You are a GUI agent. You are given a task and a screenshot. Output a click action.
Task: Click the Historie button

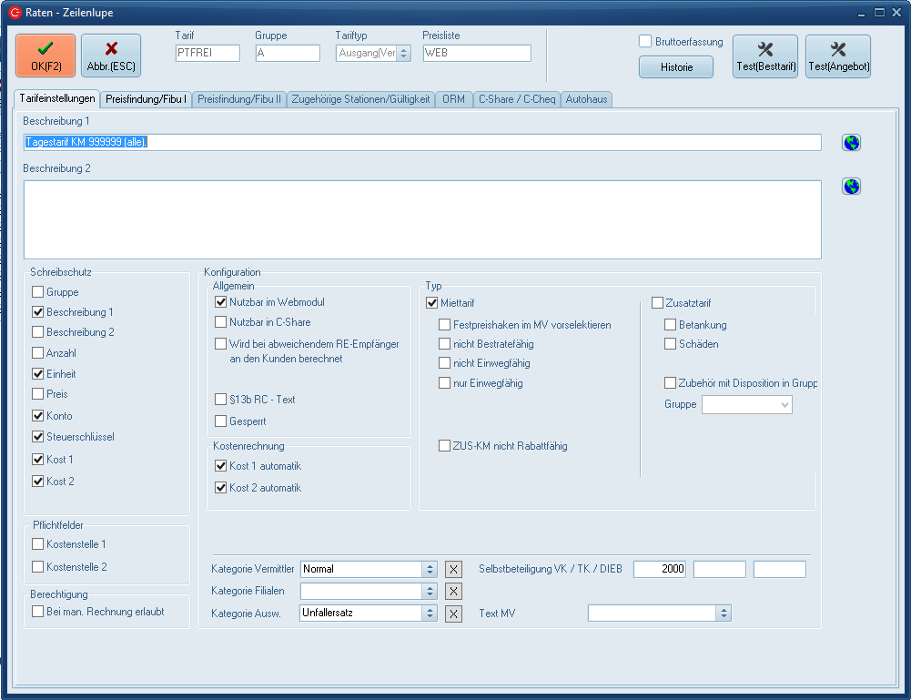(676, 67)
